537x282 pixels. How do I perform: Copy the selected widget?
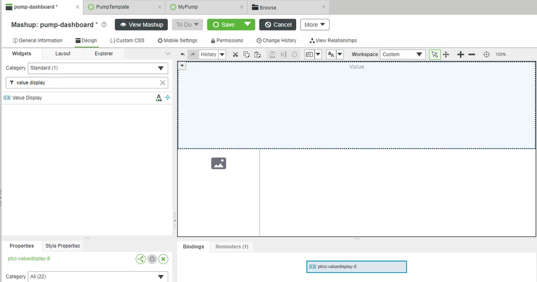coord(246,54)
